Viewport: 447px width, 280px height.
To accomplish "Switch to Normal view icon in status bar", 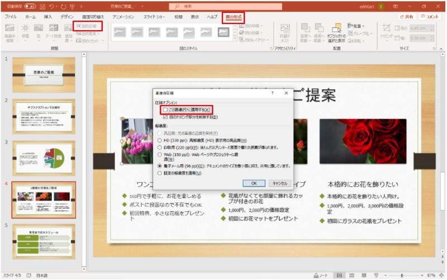I will tap(339, 276).
